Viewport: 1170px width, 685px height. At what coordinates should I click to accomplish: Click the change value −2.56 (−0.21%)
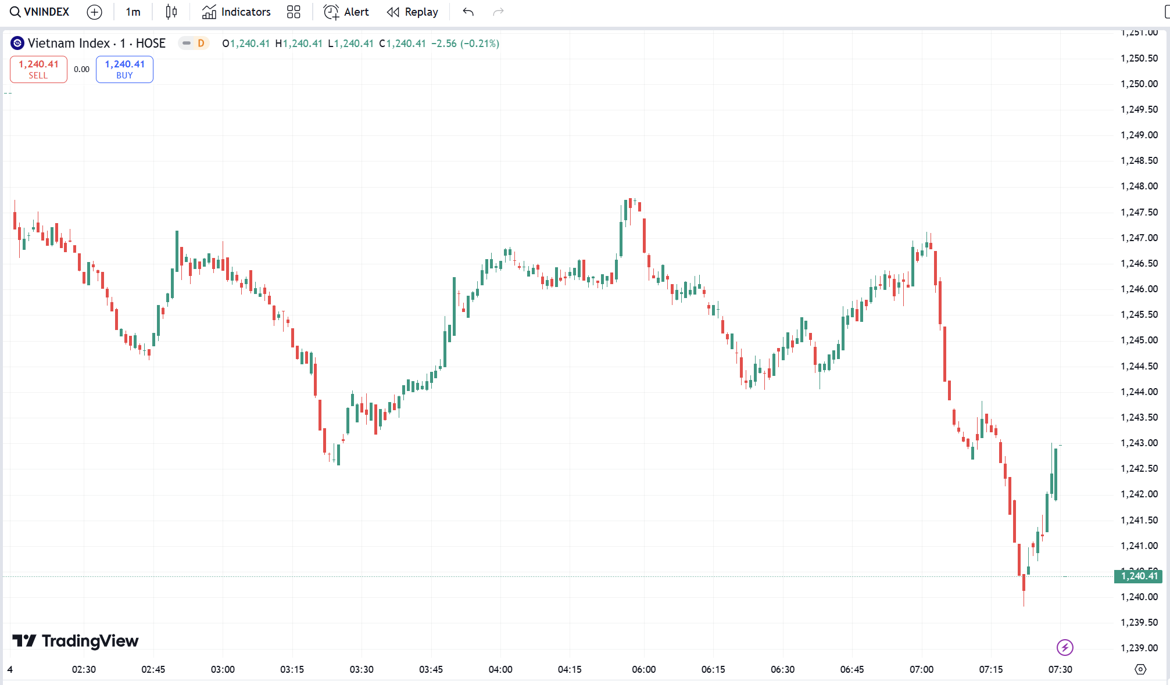pos(465,44)
